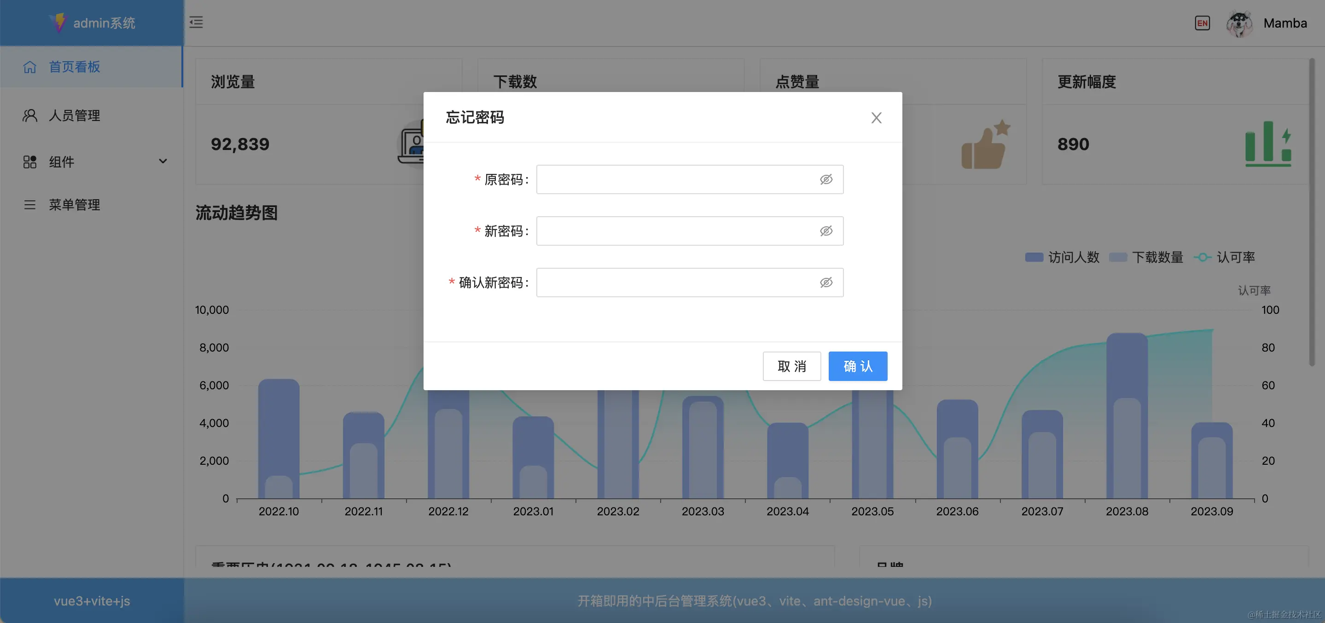This screenshot has height=623, width=1325.
Task: Select 人员管理 menu item
Action: coord(75,115)
